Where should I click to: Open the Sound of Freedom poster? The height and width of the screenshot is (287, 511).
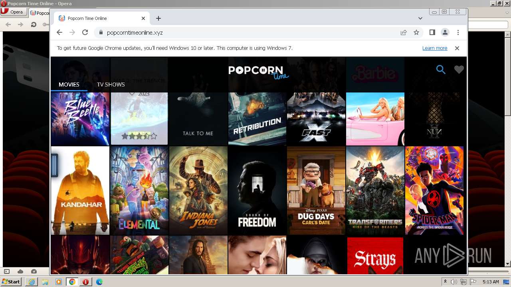(257, 191)
